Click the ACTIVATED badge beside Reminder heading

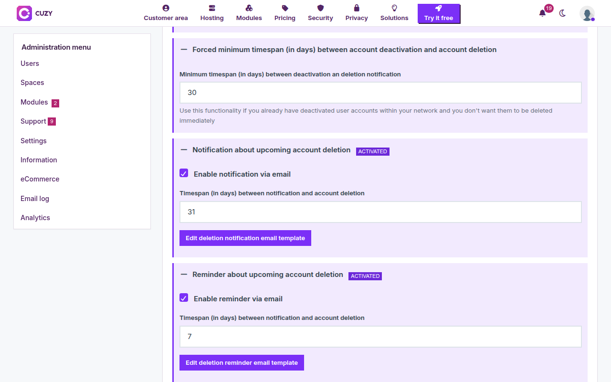click(x=365, y=276)
